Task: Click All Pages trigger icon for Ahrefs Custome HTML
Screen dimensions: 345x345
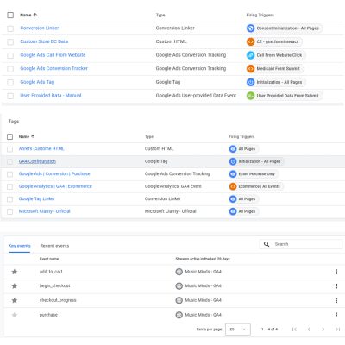Action: coord(233,149)
